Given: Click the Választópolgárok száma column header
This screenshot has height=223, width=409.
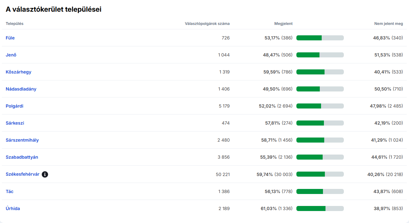Looking at the screenshot, I should tap(207, 24).
